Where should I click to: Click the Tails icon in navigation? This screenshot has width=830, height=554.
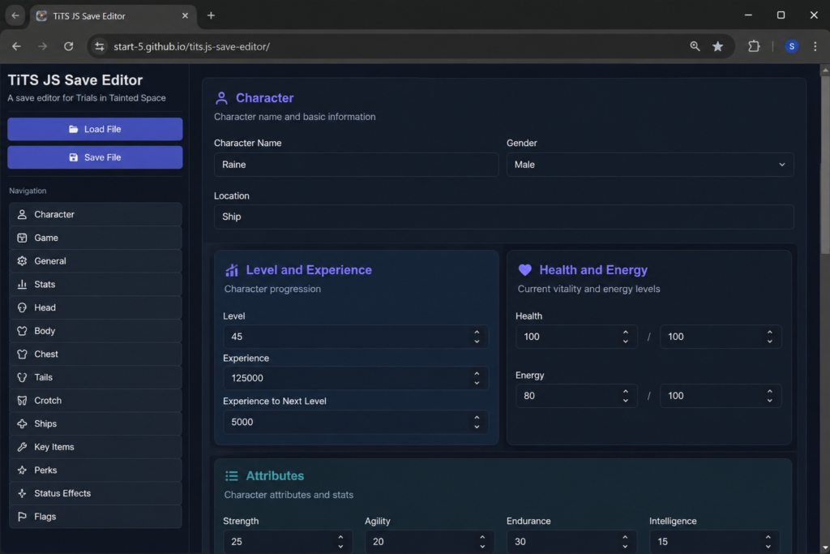[x=22, y=378]
